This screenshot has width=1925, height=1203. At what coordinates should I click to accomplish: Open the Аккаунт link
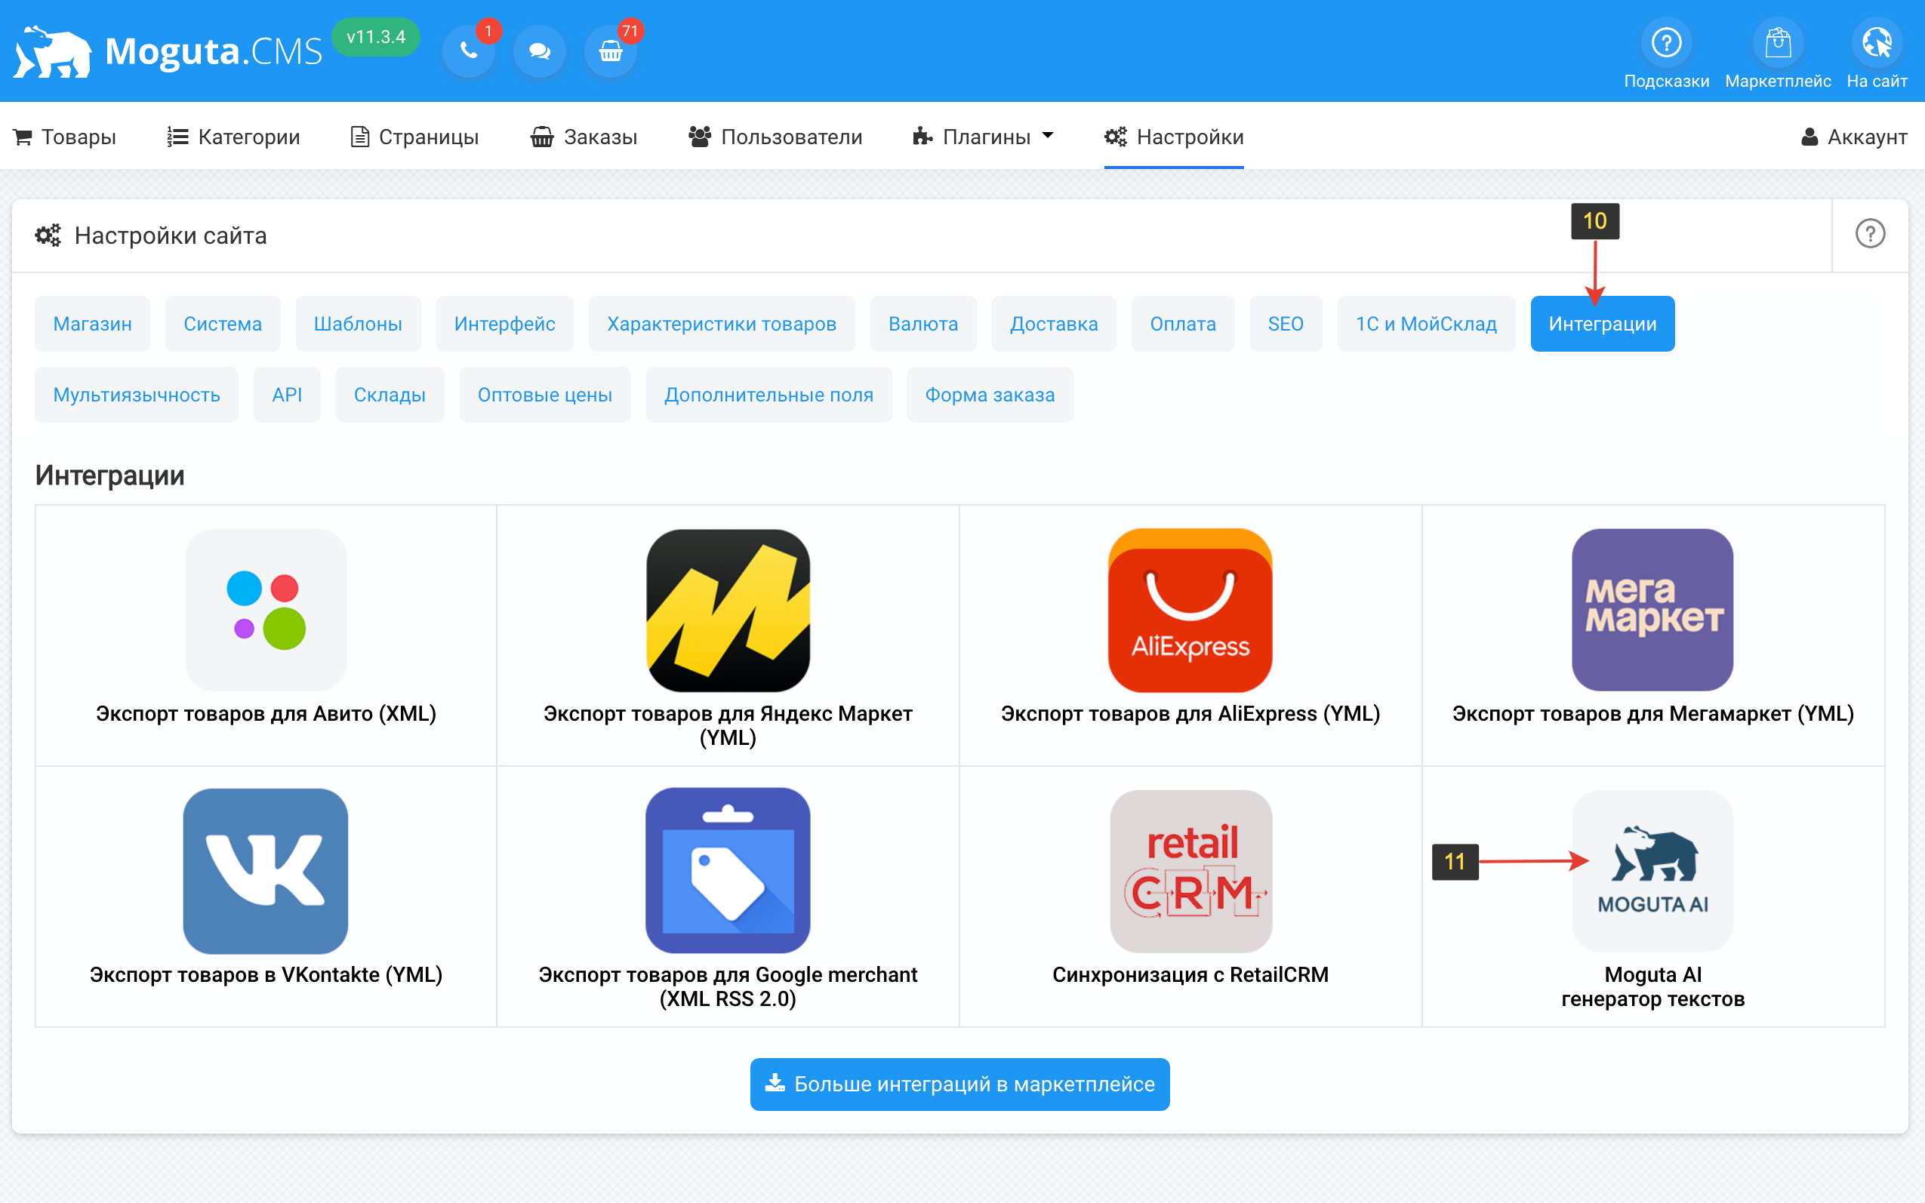(1853, 137)
